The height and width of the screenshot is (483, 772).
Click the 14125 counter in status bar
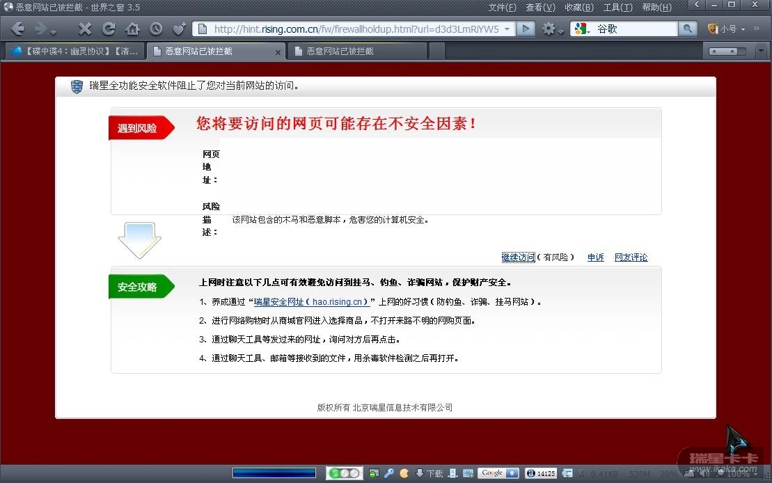coord(541,473)
